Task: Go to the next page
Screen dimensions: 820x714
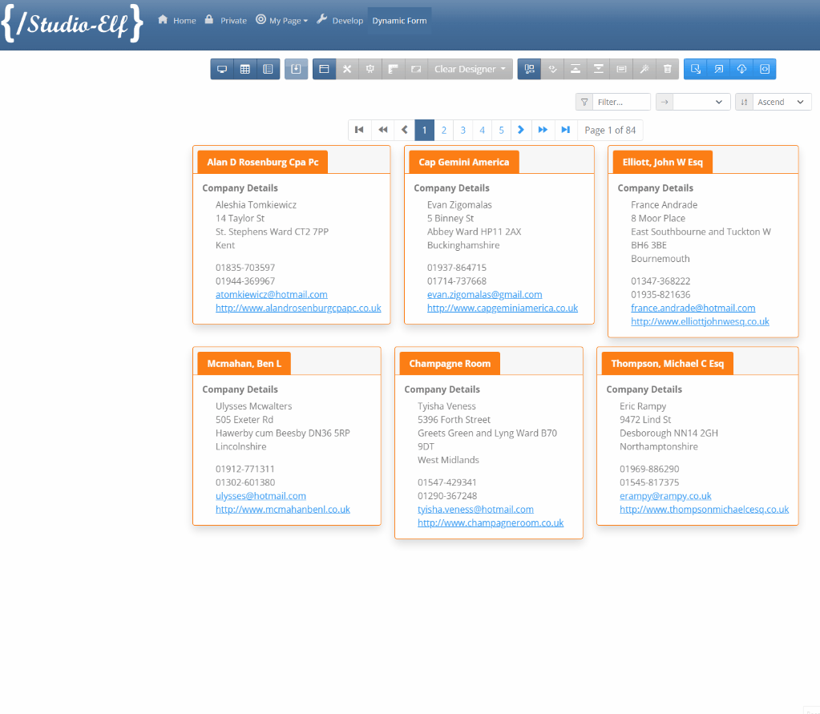Action: (x=521, y=130)
